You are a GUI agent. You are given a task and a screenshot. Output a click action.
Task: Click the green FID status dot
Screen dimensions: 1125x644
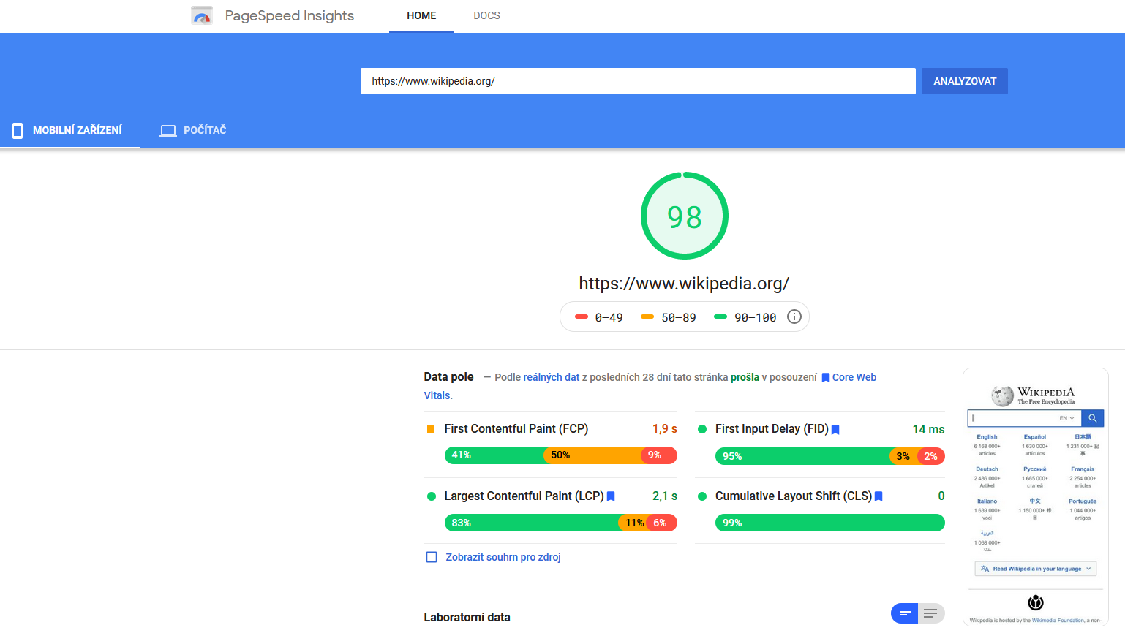(x=702, y=429)
